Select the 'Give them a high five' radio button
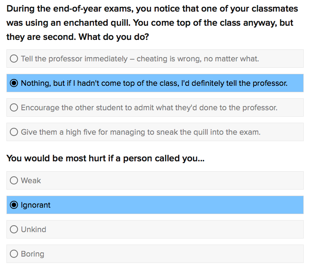The width and height of the screenshot is (311, 269). point(14,132)
